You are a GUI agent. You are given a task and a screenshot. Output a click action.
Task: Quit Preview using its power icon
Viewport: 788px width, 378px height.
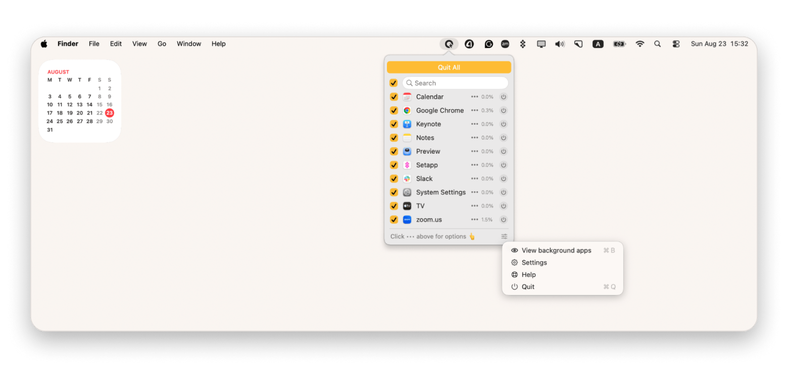tap(503, 152)
